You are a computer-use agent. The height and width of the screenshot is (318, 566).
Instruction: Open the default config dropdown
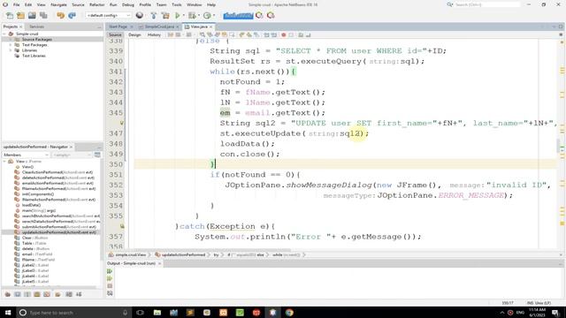108,16
